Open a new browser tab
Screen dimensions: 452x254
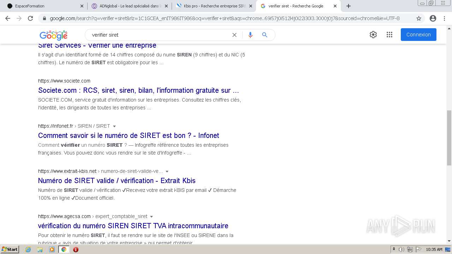(x=349, y=6)
